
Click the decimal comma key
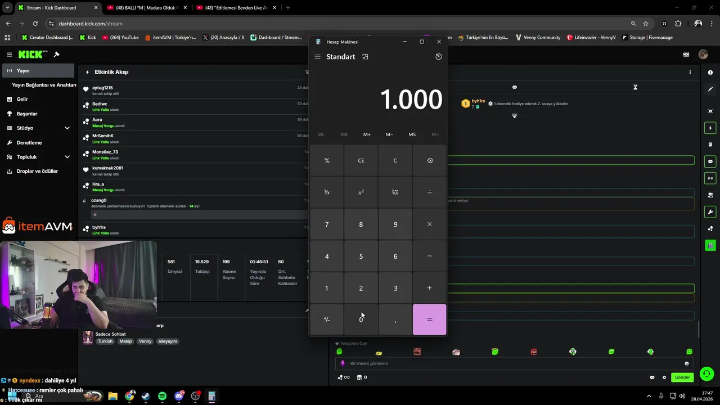point(395,319)
